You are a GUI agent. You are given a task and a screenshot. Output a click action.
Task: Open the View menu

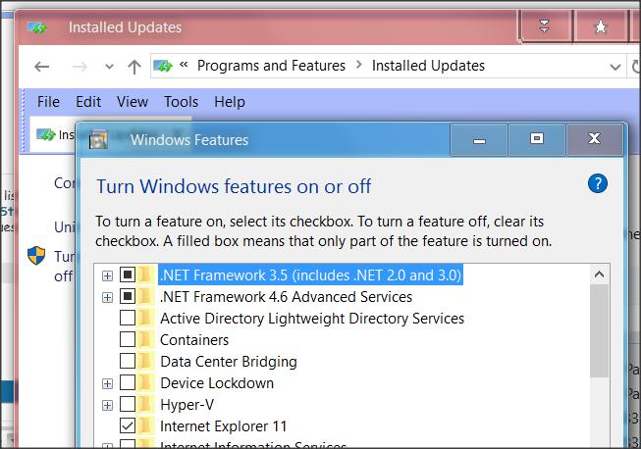(x=133, y=102)
